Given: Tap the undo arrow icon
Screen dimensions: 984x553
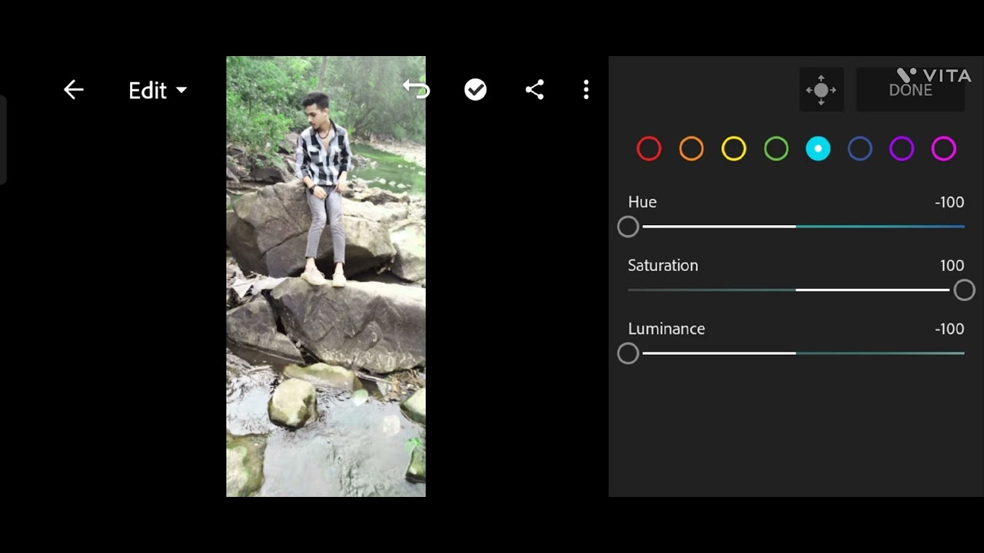Looking at the screenshot, I should (416, 90).
